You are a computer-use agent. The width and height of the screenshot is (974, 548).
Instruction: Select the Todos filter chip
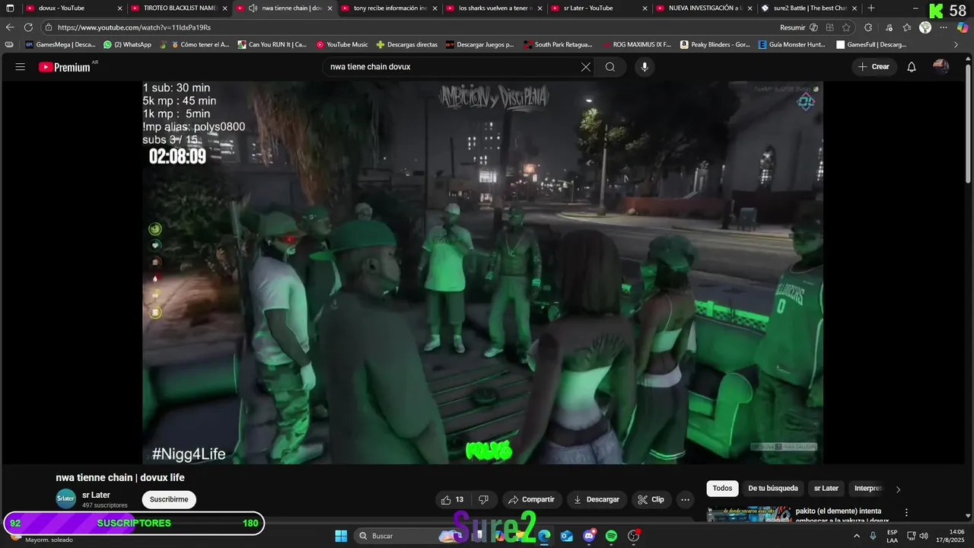point(722,489)
